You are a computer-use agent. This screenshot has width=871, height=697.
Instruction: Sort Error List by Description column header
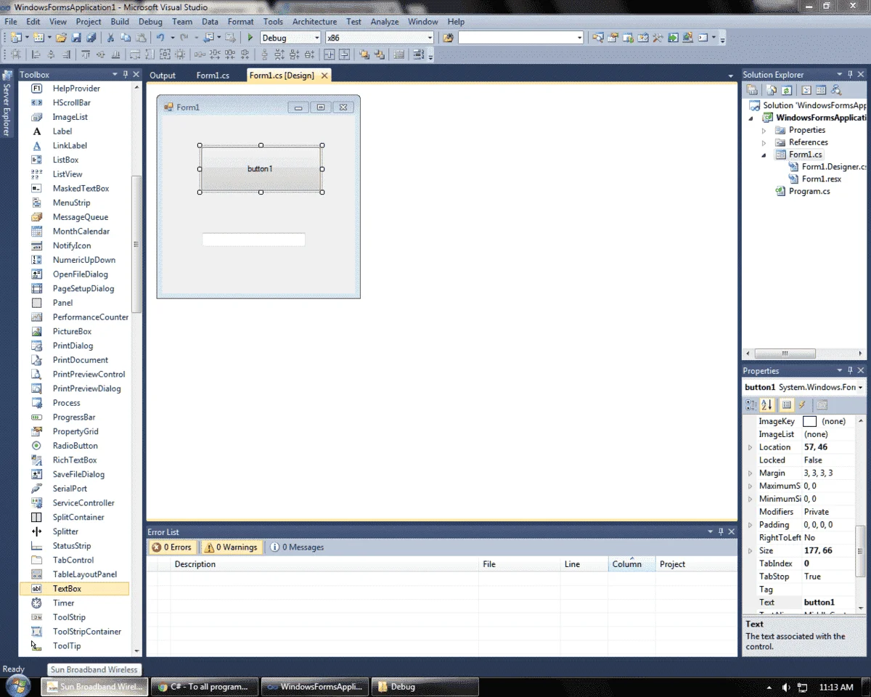325,564
